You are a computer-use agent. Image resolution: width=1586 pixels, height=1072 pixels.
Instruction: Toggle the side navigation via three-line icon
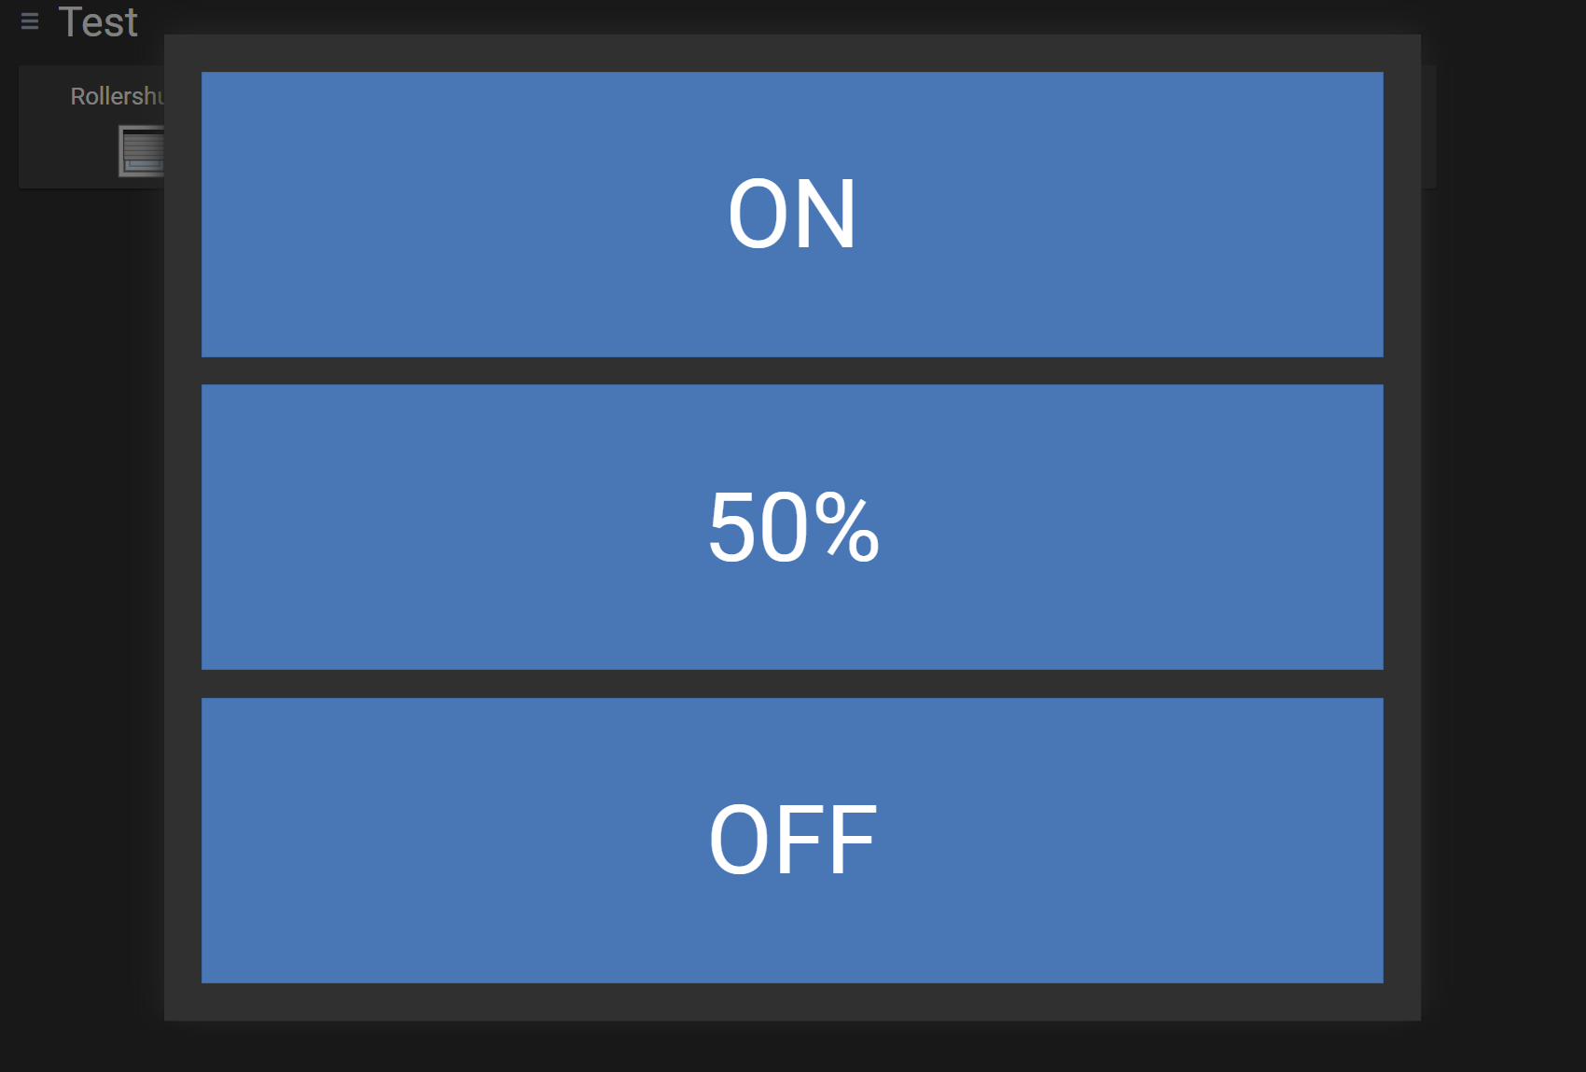pyautogui.click(x=30, y=21)
